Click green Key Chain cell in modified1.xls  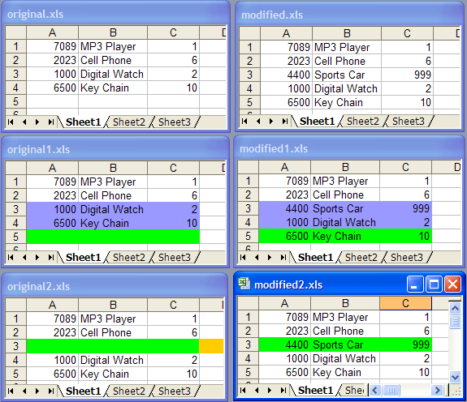click(345, 236)
